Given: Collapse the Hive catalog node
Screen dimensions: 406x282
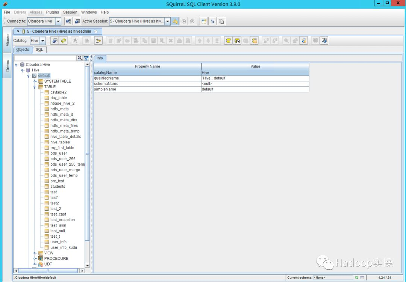Looking at the screenshot, I should (23, 70).
